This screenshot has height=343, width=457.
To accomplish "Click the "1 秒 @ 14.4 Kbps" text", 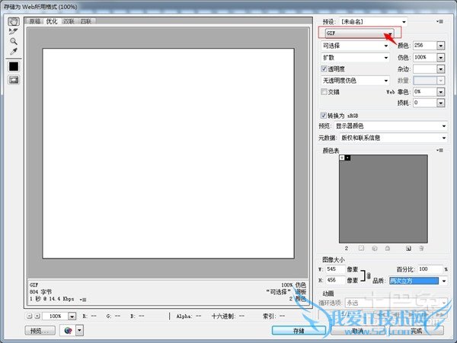I will click(x=52, y=299).
